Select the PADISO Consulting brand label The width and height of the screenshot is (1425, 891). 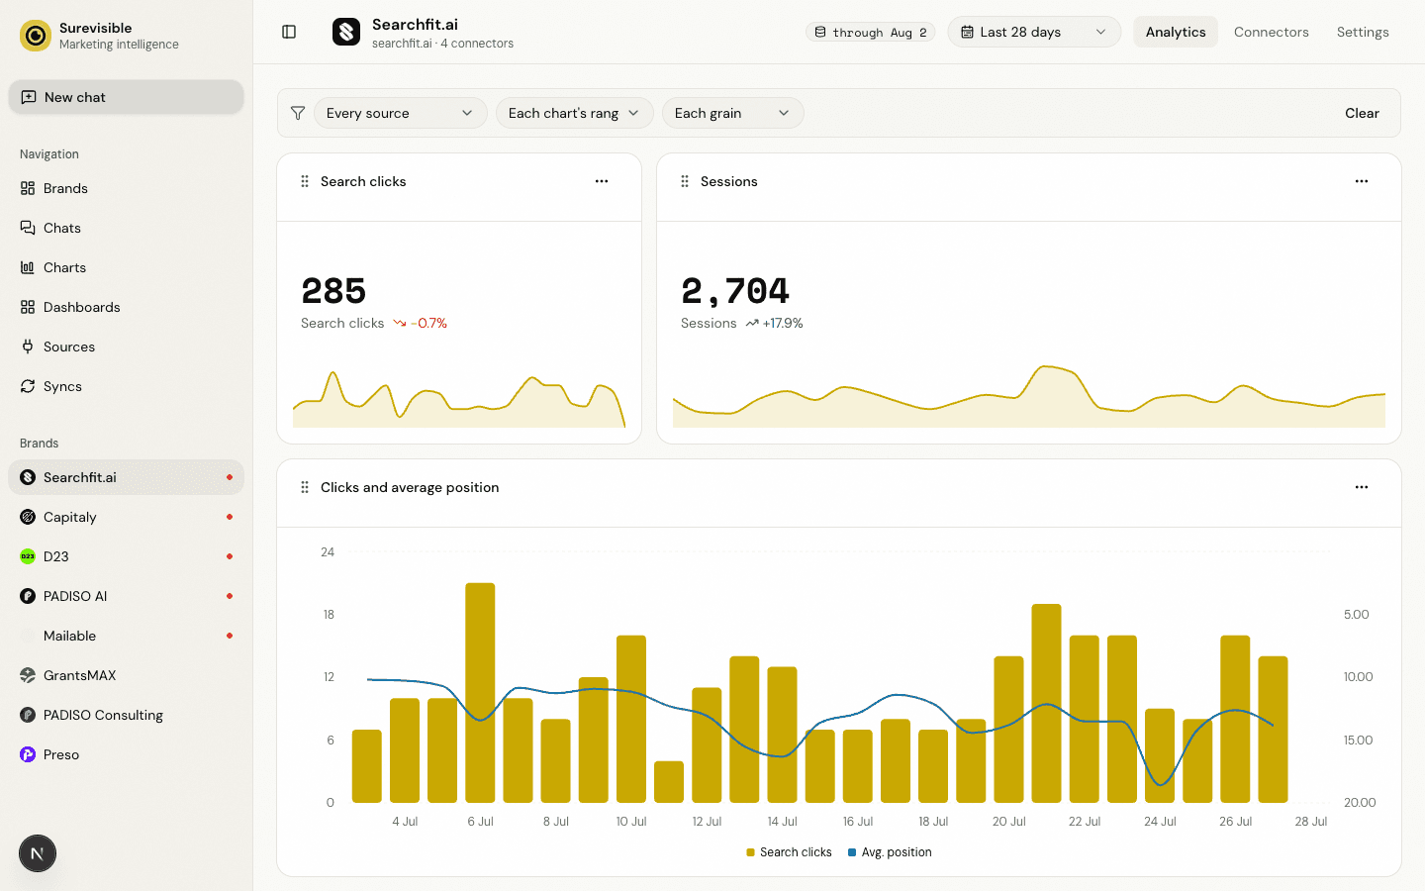[103, 715]
